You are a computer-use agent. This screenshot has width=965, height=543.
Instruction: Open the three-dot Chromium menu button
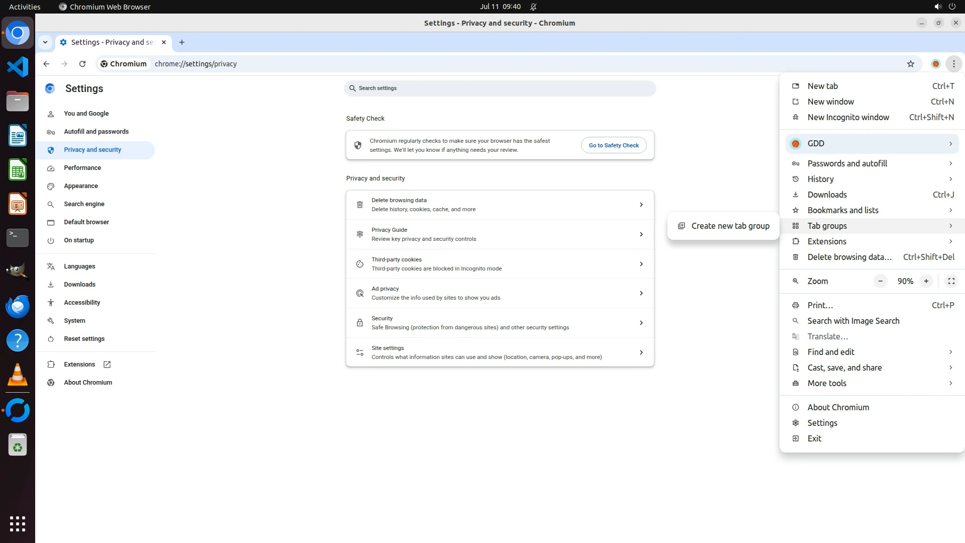(x=953, y=64)
